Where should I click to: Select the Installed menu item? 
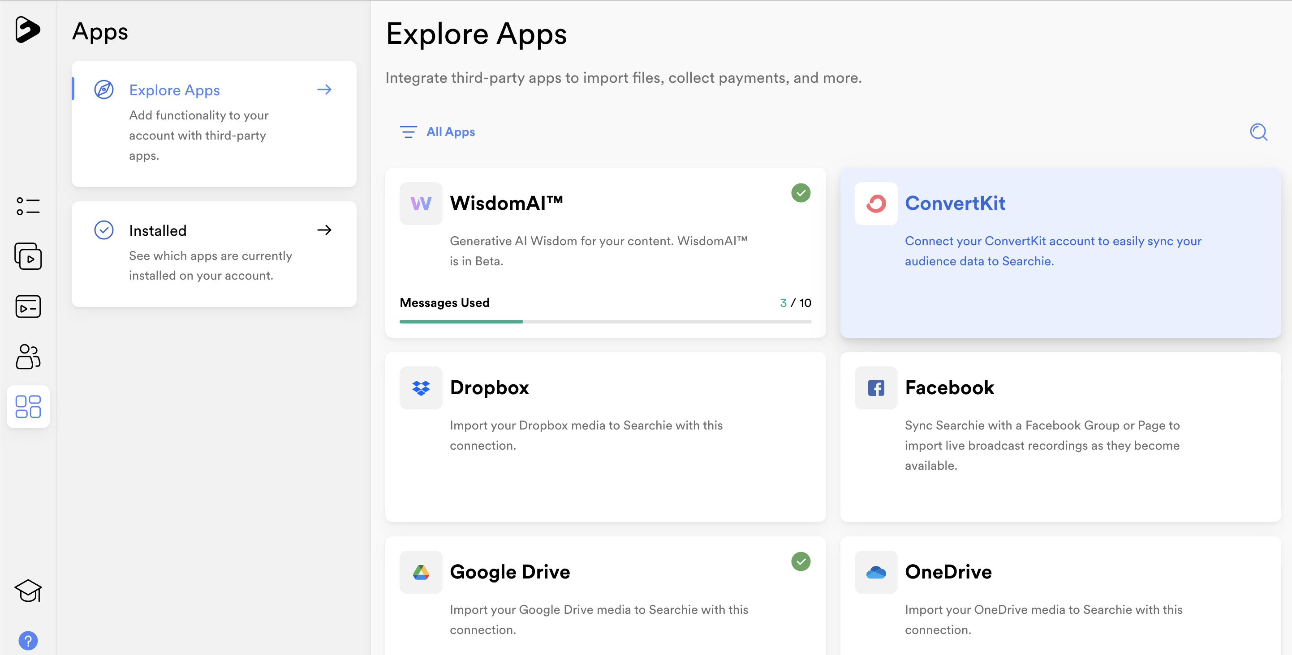214,254
